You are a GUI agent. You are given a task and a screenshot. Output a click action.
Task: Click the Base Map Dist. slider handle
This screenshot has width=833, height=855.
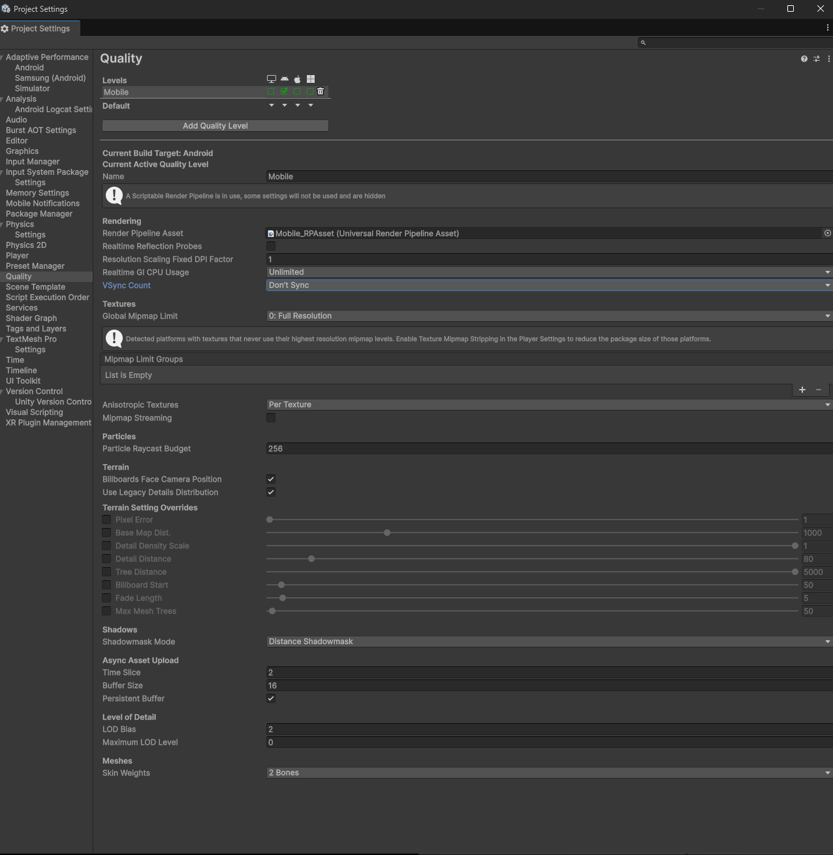pyautogui.click(x=387, y=533)
